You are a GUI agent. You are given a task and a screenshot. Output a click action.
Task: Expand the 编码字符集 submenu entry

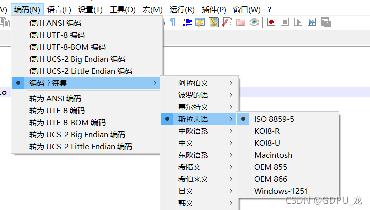click(x=87, y=83)
